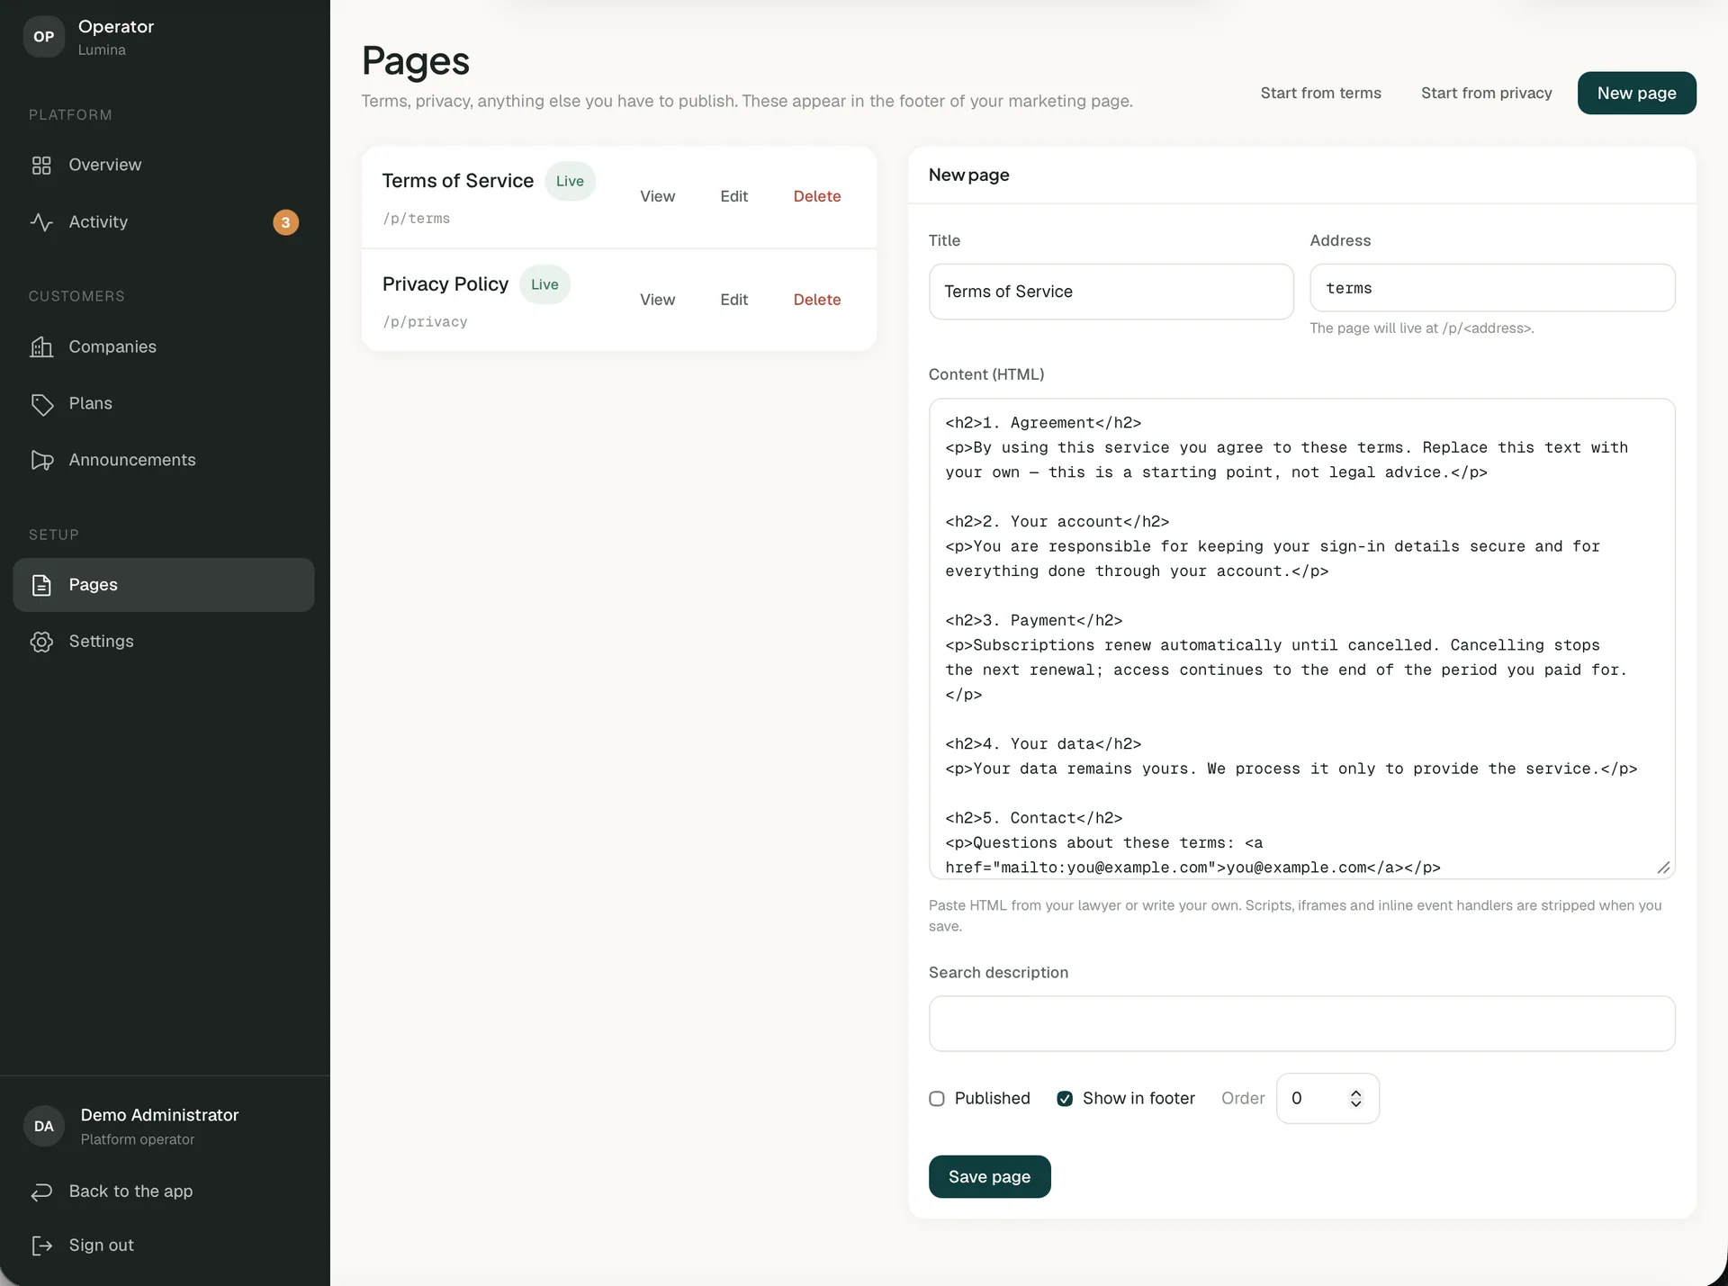
Task: Click Start from terms
Action: [1320, 94]
